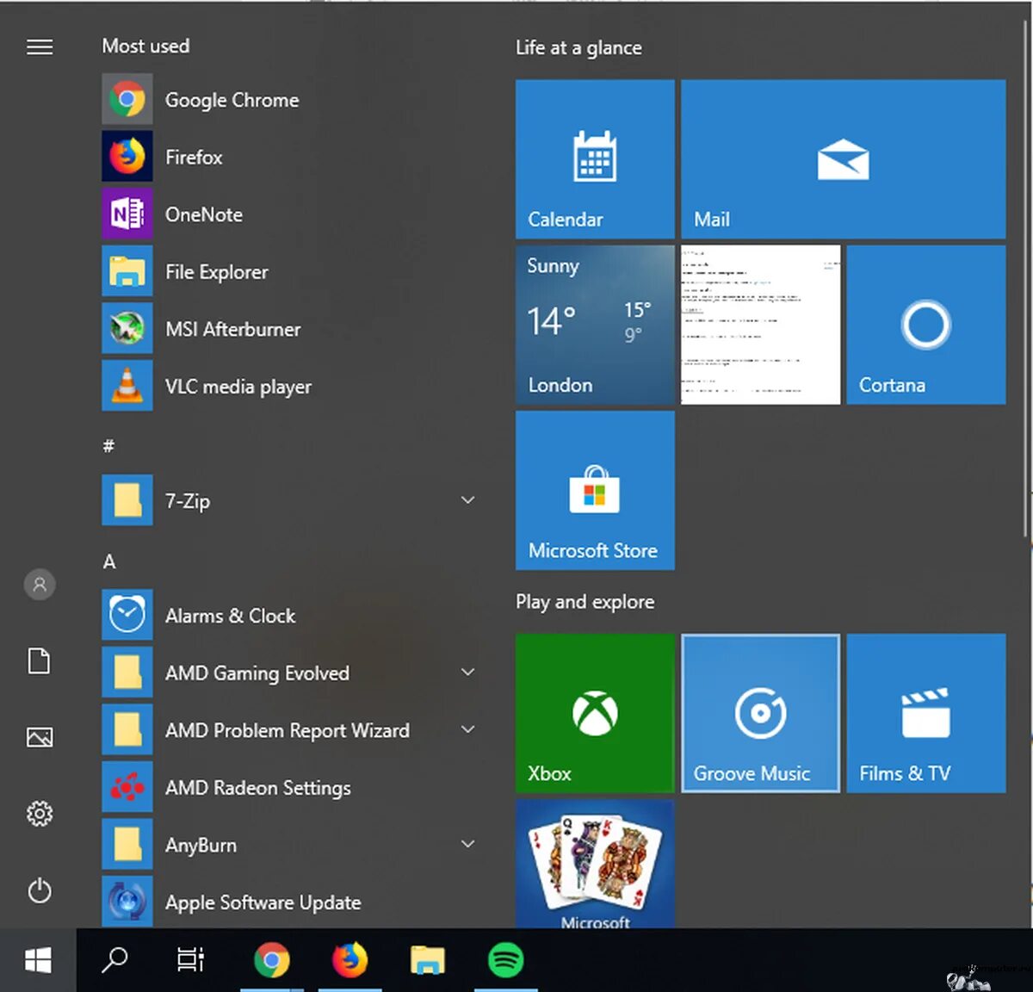Launch Firefox from Most used list

point(288,157)
